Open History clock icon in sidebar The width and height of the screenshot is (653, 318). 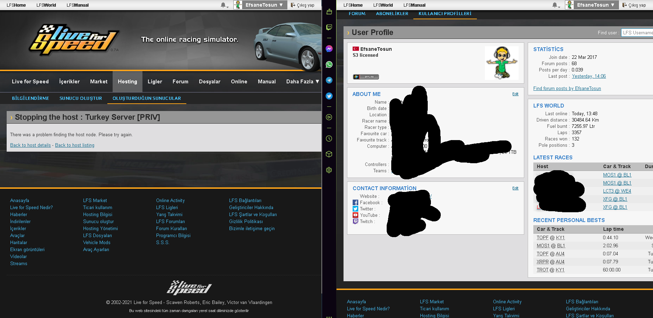tap(329, 139)
